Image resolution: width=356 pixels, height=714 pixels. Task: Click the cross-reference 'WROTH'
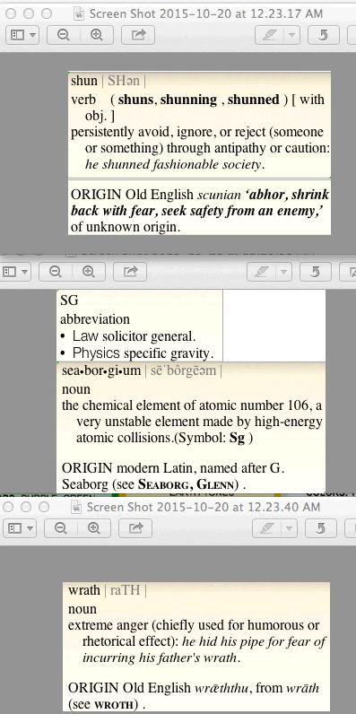point(114,704)
